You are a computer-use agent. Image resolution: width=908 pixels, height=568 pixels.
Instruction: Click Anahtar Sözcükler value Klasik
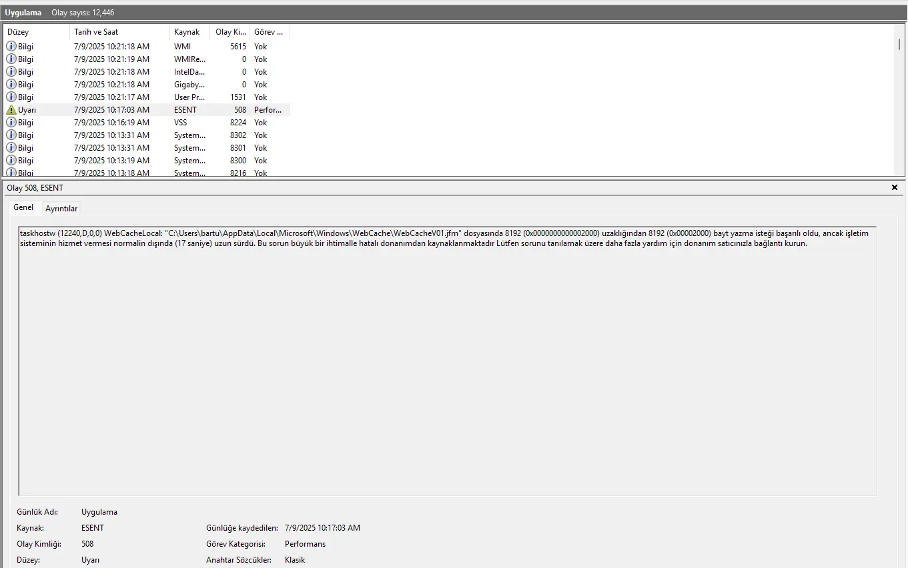coord(295,560)
